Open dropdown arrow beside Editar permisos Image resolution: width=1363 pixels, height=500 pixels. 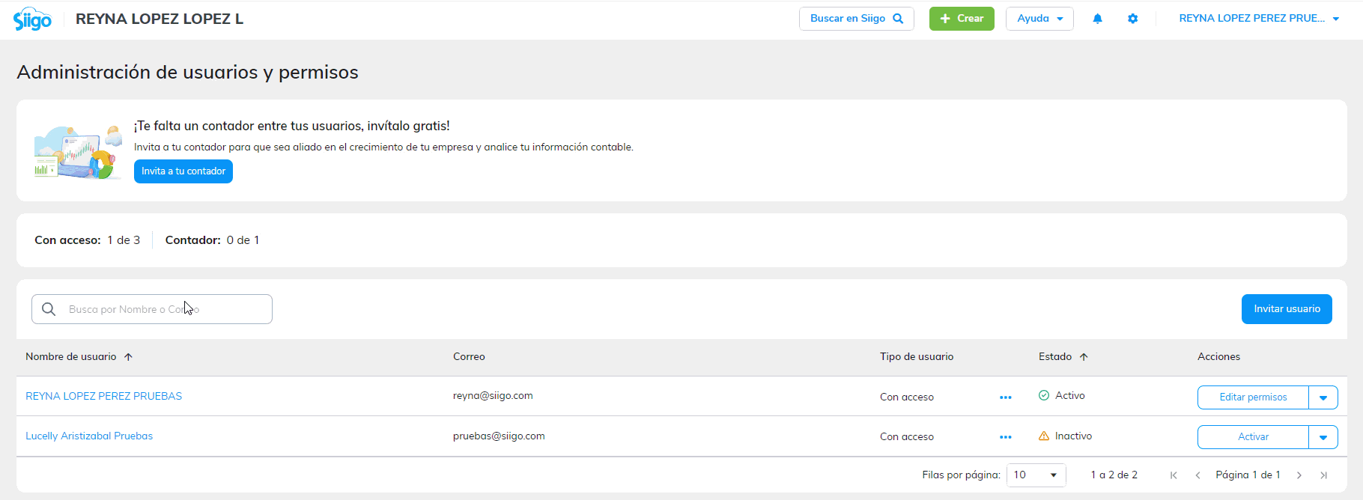click(x=1323, y=397)
